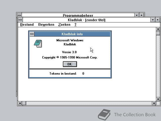Click the copyright 1985-1990 Microsoft Corp. line
161x121 pixels.
coord(70,57)
